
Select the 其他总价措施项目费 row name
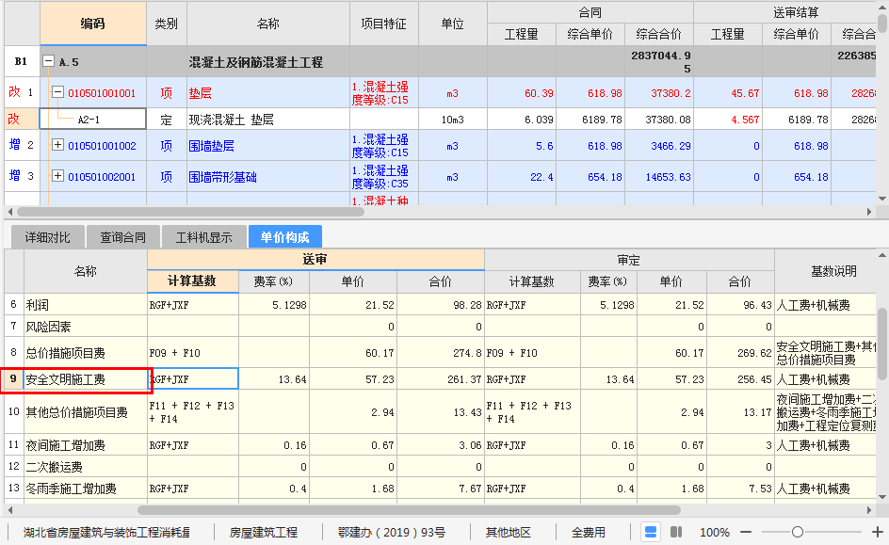(x=77, y=412)
